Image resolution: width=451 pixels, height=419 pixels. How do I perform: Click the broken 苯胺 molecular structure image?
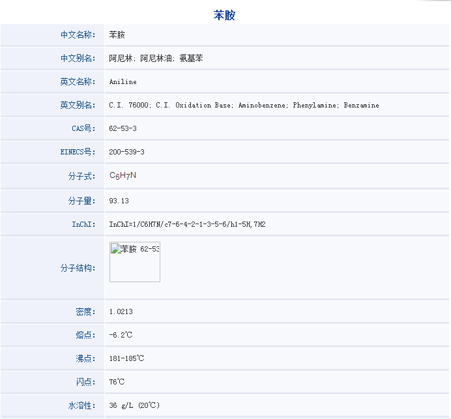pos(135,262)
